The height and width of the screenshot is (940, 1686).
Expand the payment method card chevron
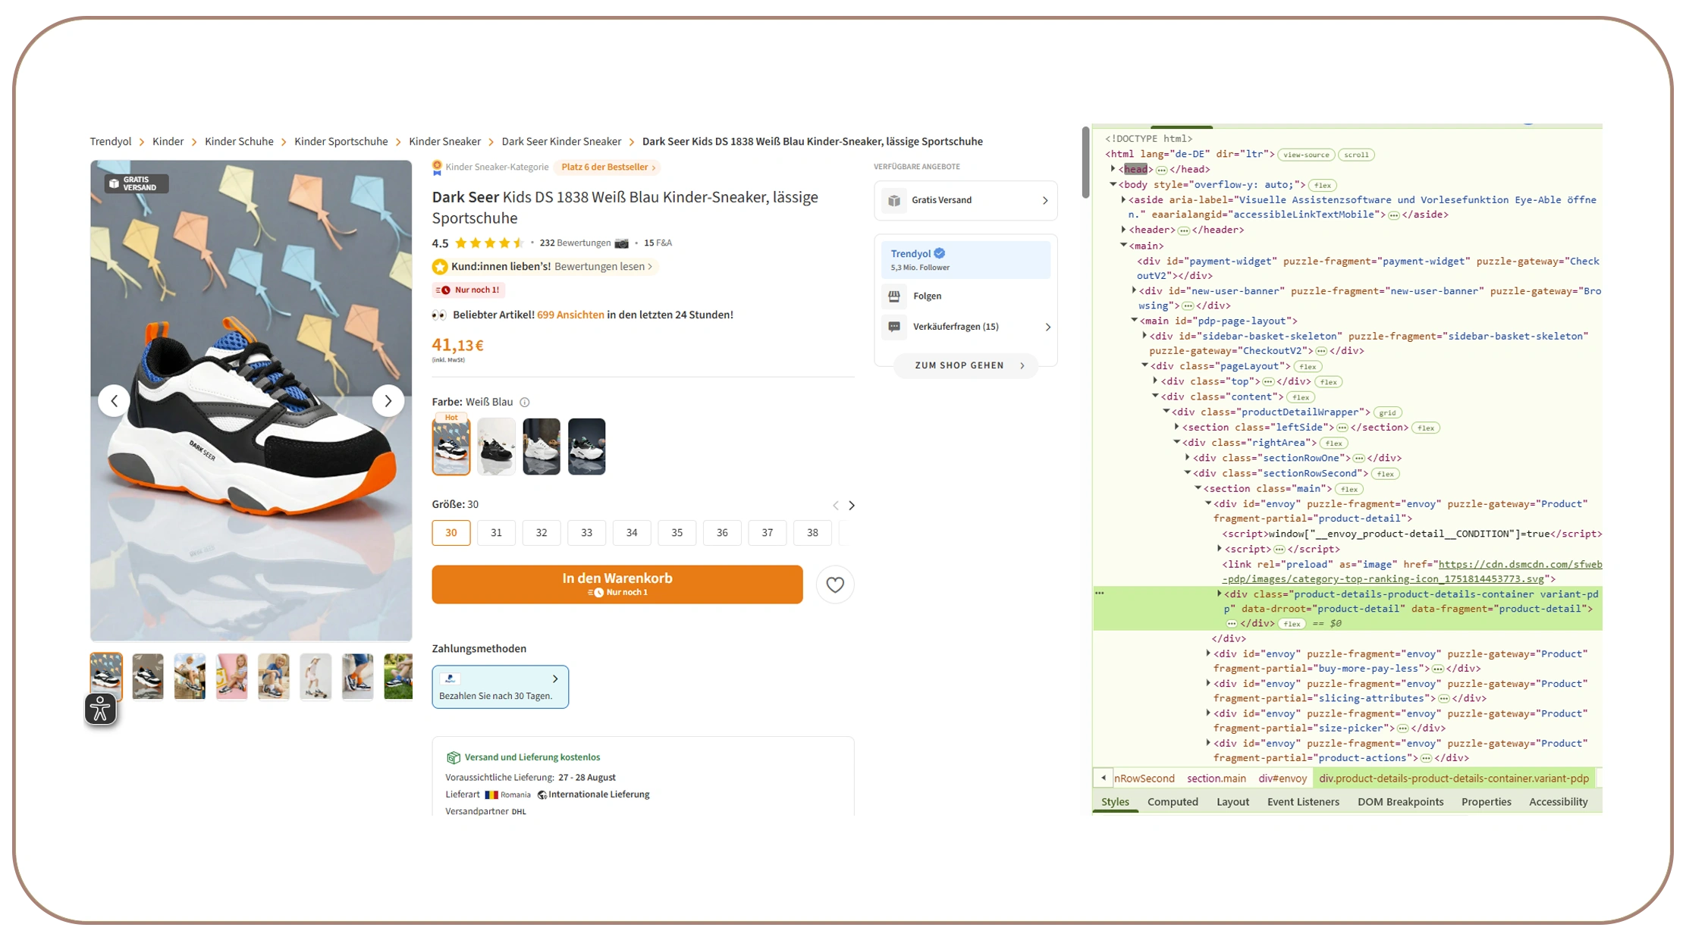pos(555,679)
